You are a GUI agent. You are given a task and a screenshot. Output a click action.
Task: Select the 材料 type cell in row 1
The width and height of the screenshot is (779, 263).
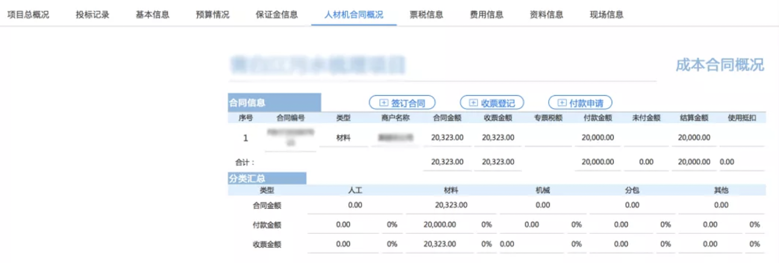click(343, 138)
